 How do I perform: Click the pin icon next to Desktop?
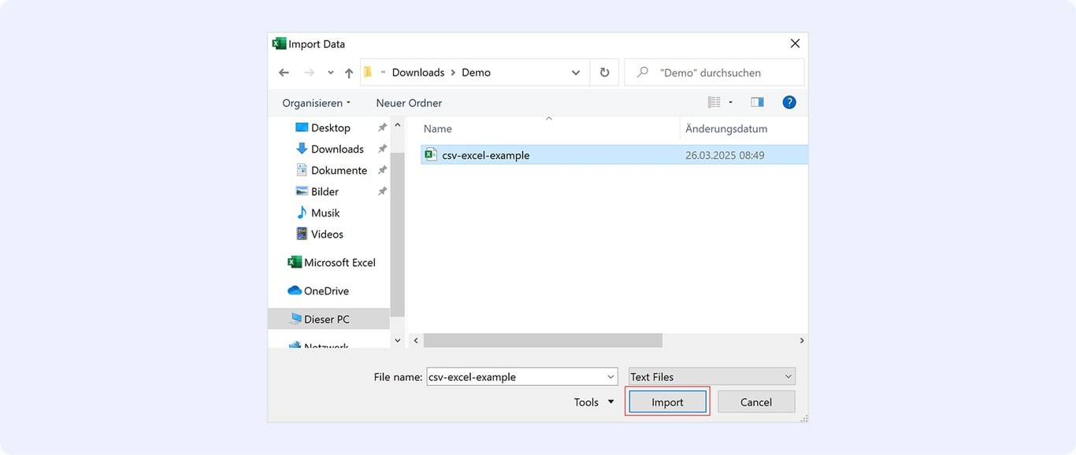382,128
